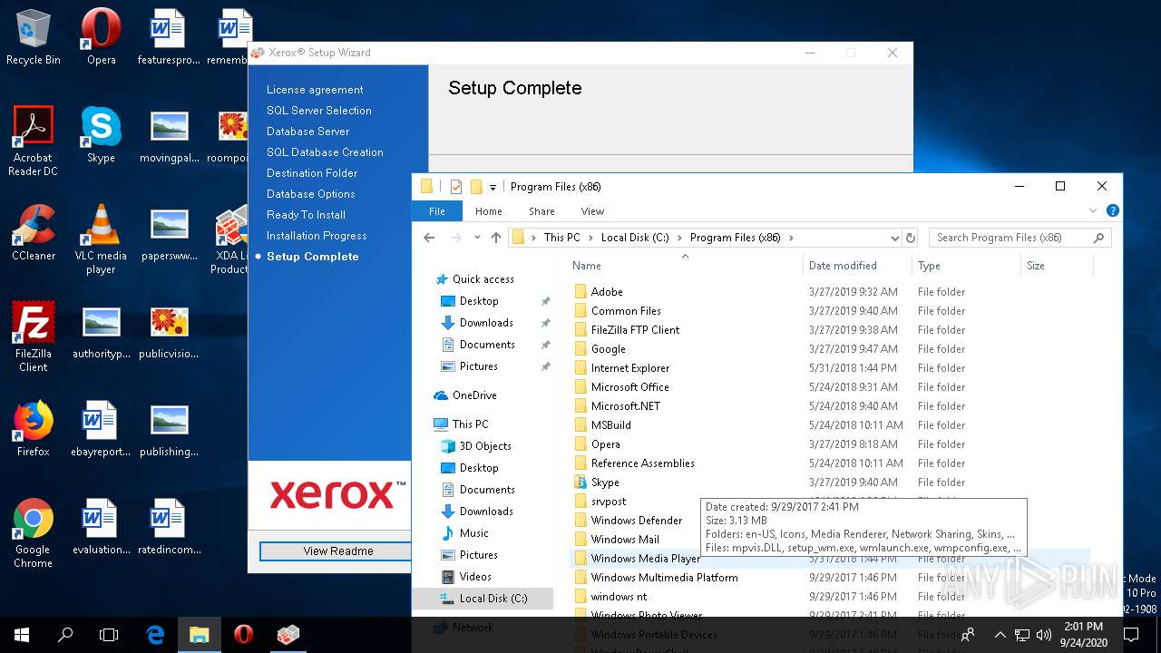Sort files by the Type column
The width and height of the screenshot is (1161, 653).
click(966, 266)
